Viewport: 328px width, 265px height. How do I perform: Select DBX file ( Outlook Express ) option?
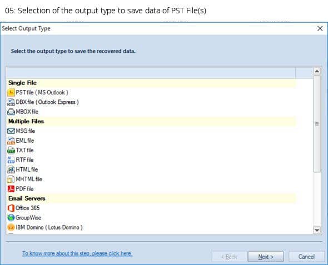[x=47, y=102]
